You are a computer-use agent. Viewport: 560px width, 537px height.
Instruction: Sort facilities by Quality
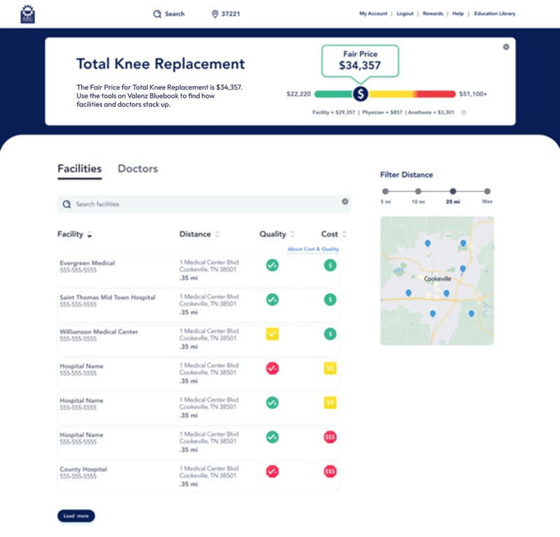[x=294, y=234]
